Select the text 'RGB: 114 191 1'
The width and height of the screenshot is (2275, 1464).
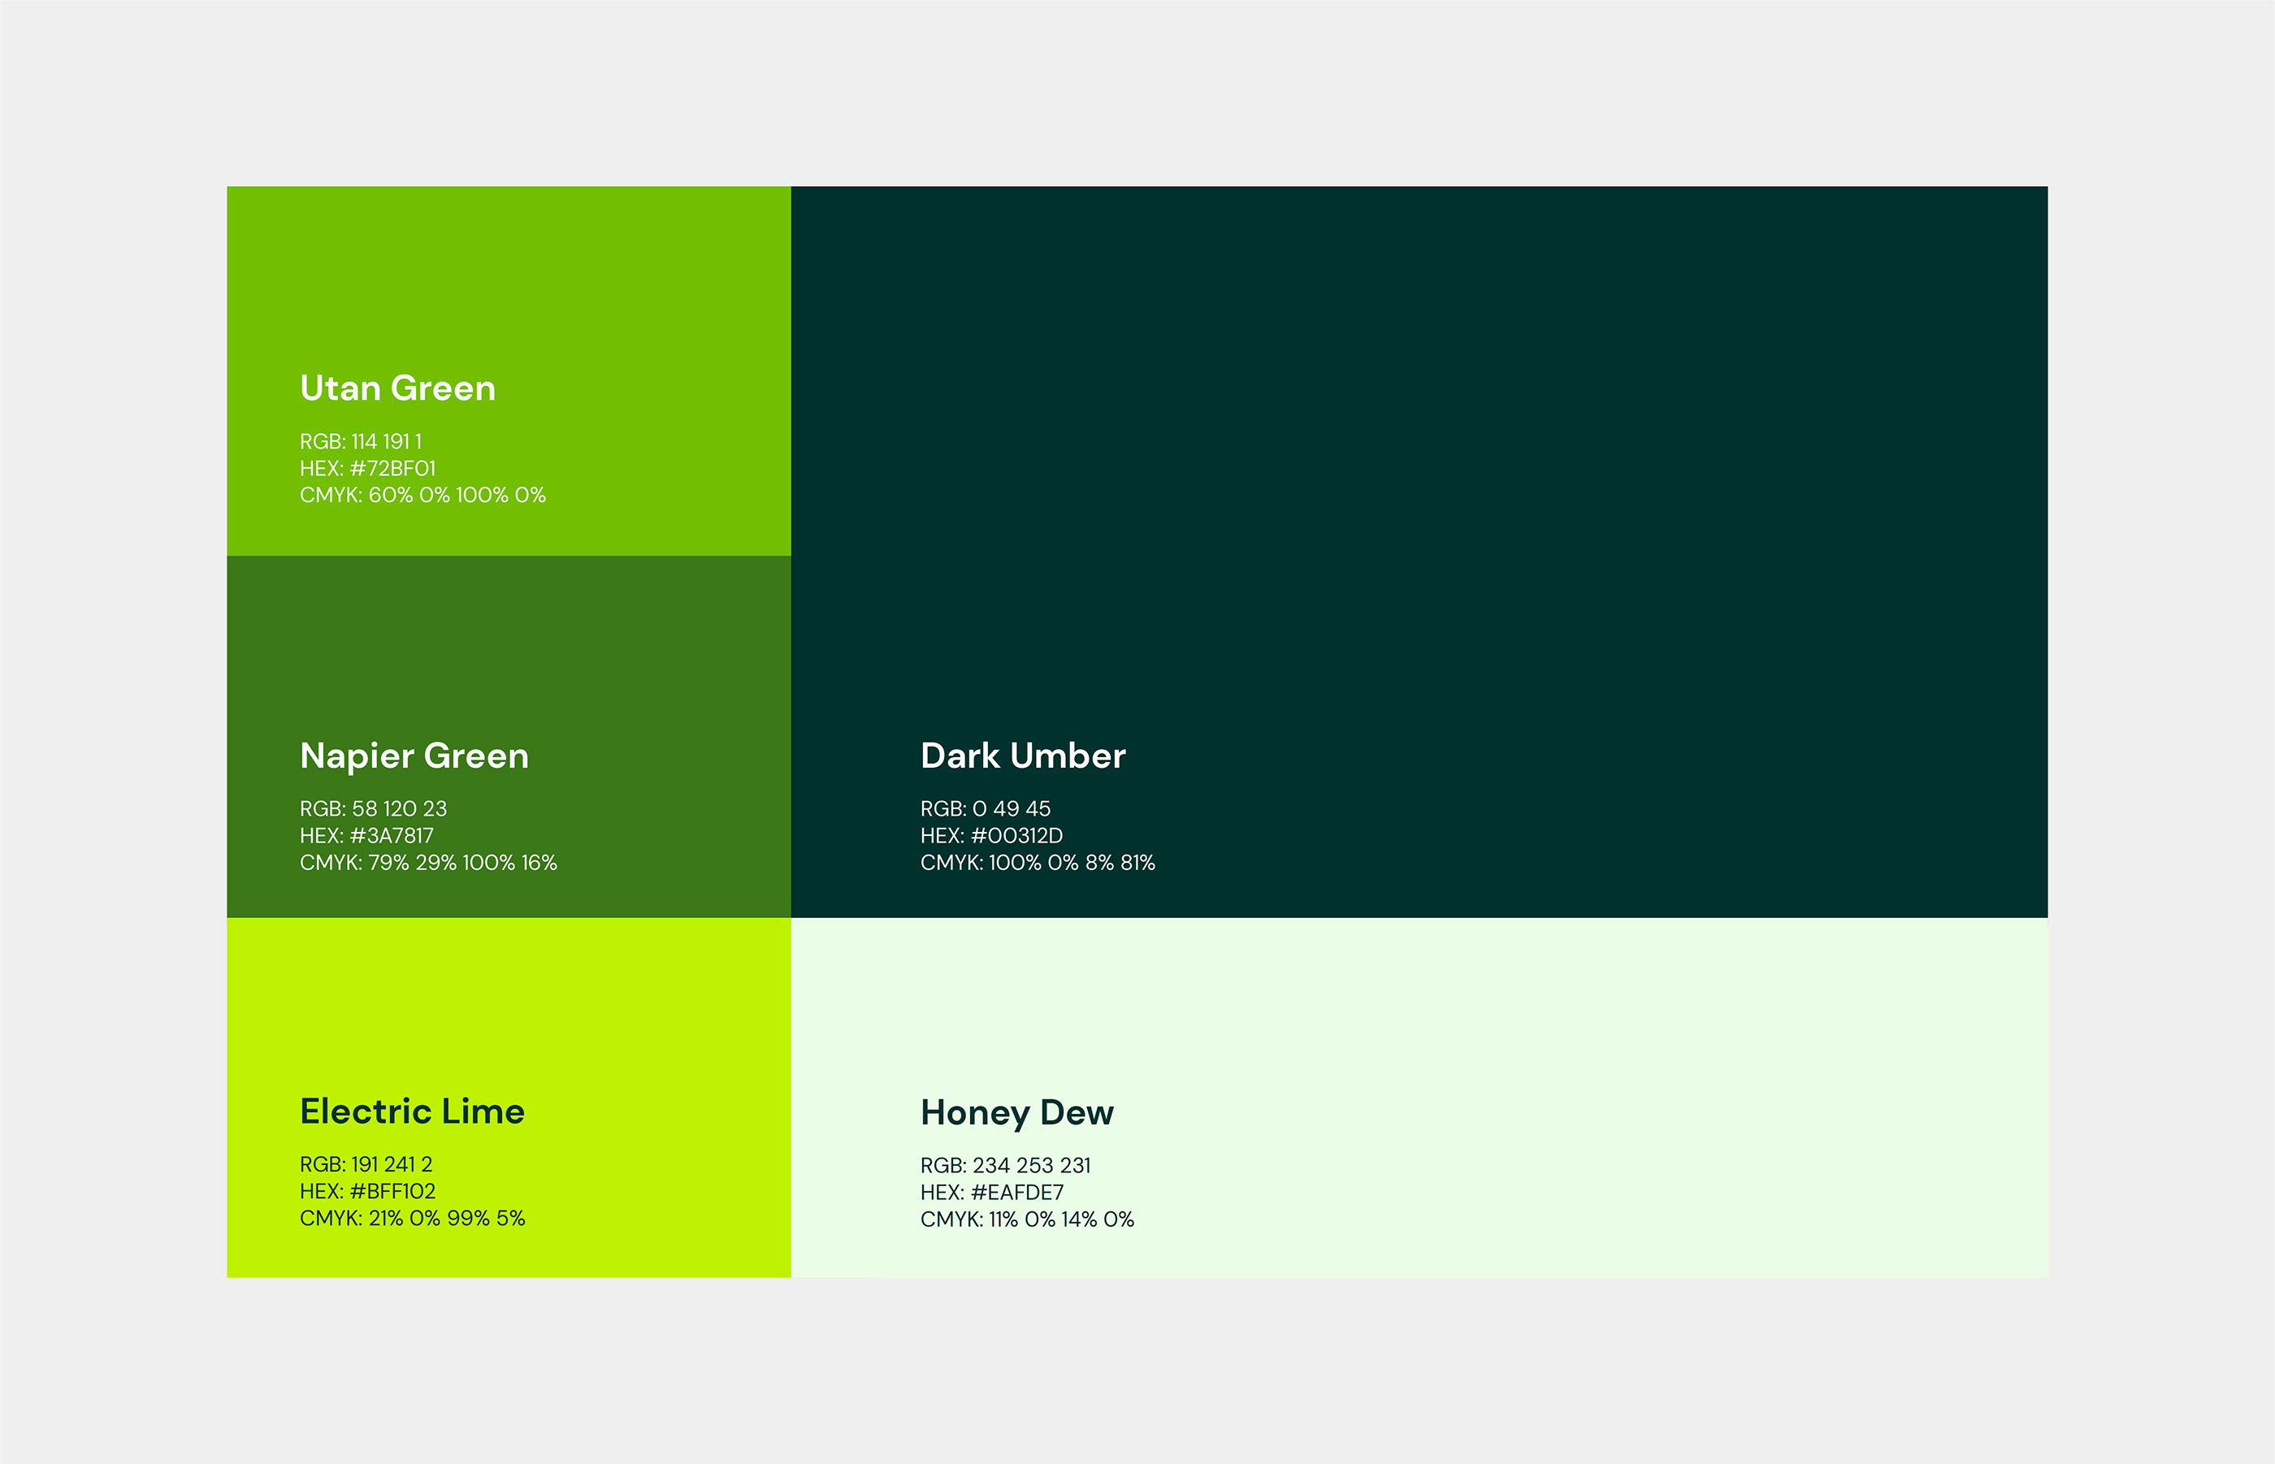click(x=360, y=441)
